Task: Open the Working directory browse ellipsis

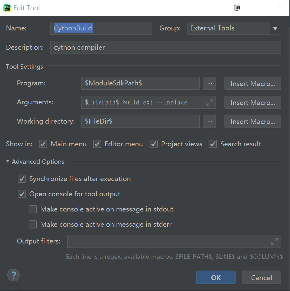Action: click(x=209, y=121)
